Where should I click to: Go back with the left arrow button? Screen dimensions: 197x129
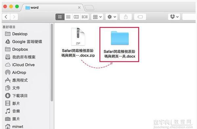[6, 17]
